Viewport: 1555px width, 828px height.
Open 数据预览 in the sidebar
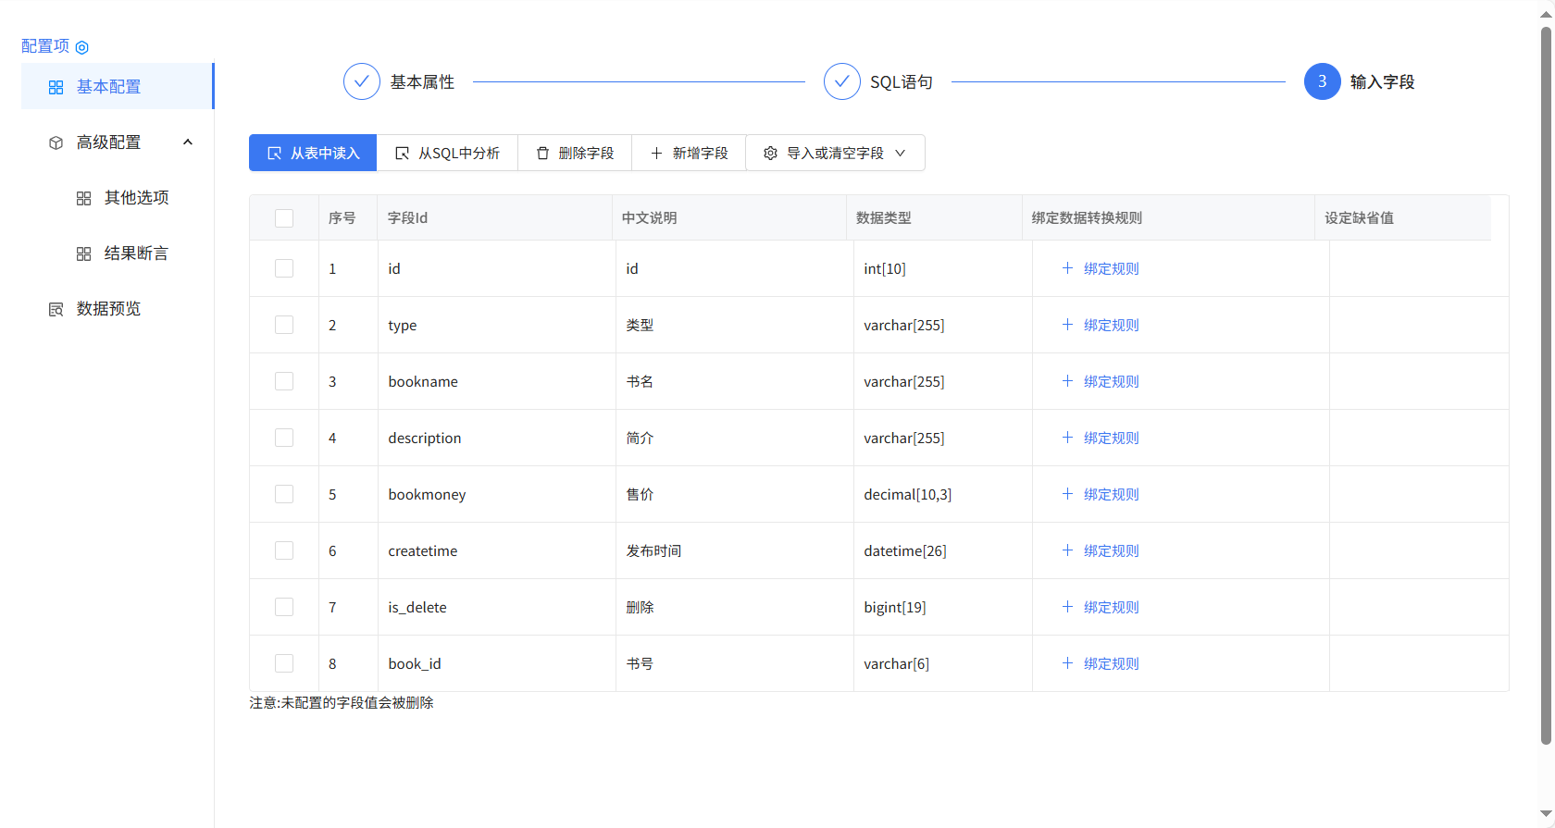118,308
